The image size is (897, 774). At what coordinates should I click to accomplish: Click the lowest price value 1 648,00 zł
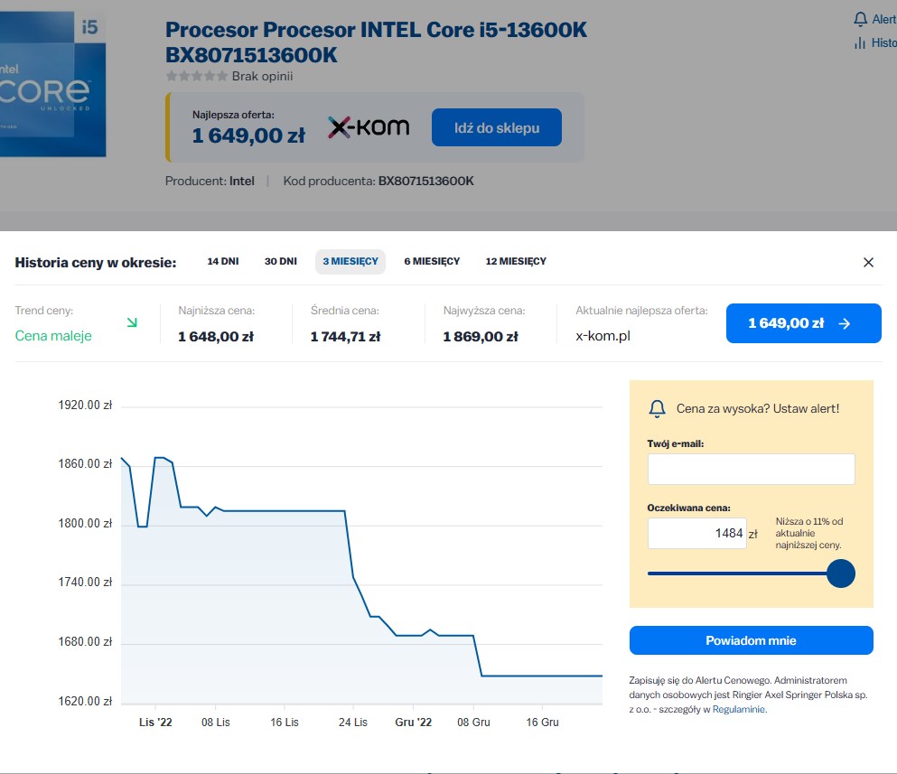click(x=216, y=336)
